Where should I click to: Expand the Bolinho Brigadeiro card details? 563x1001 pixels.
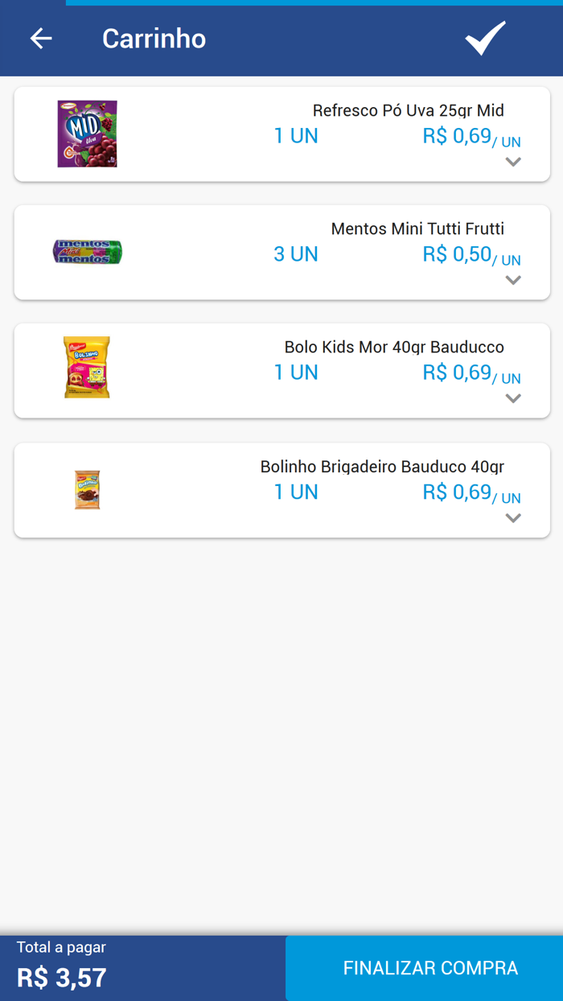point(513,517)
